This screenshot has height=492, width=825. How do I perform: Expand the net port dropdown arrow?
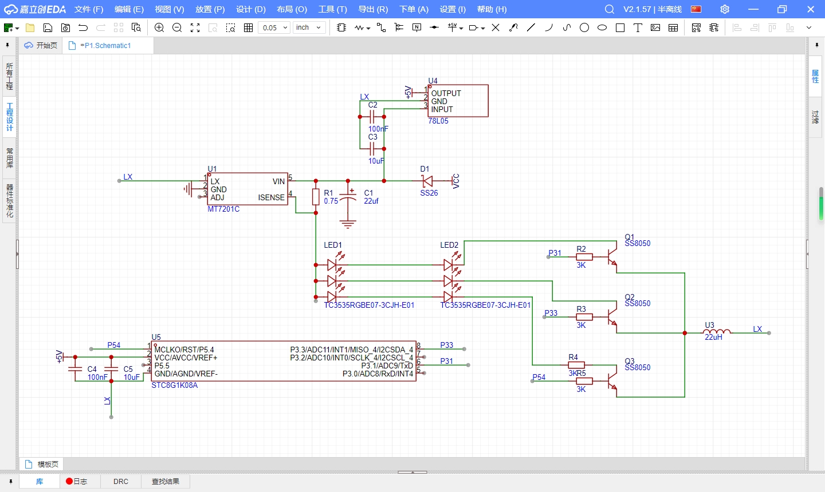coord(483,28)
